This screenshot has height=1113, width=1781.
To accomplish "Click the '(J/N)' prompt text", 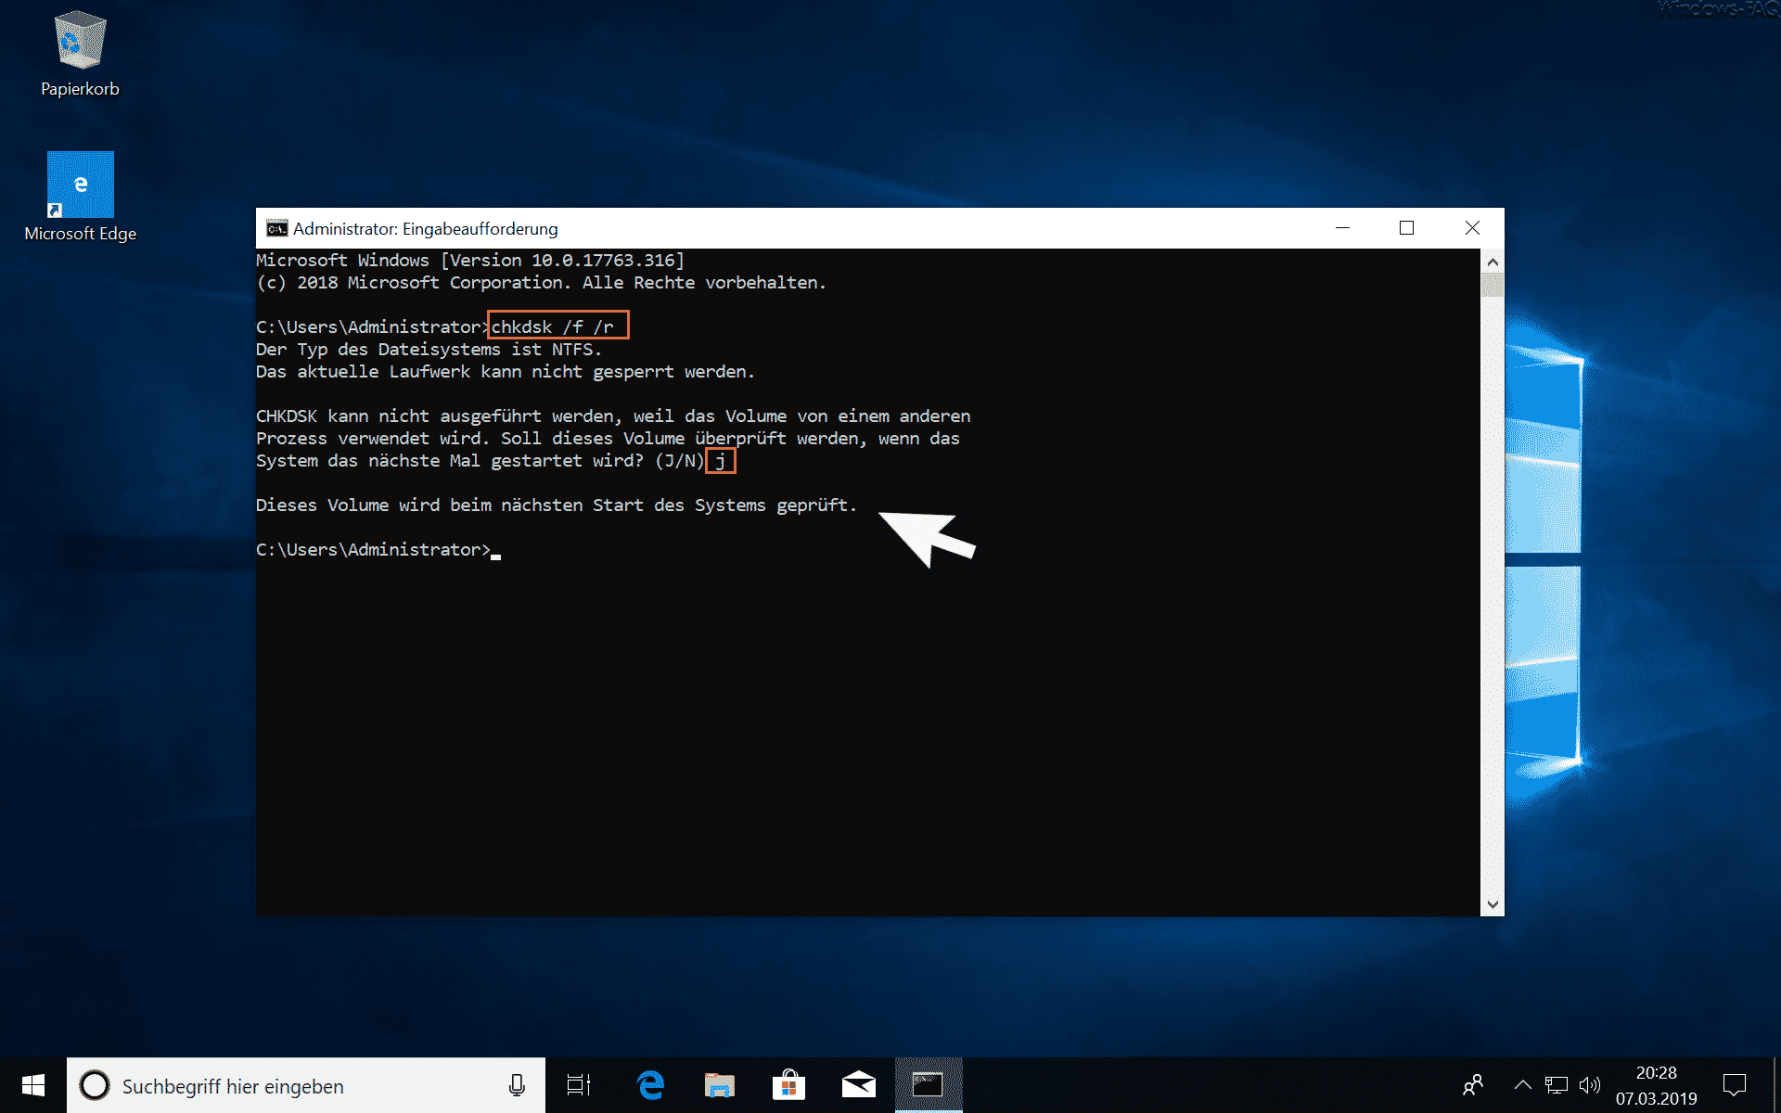I will pyautogui.click(x=680, y=461).
